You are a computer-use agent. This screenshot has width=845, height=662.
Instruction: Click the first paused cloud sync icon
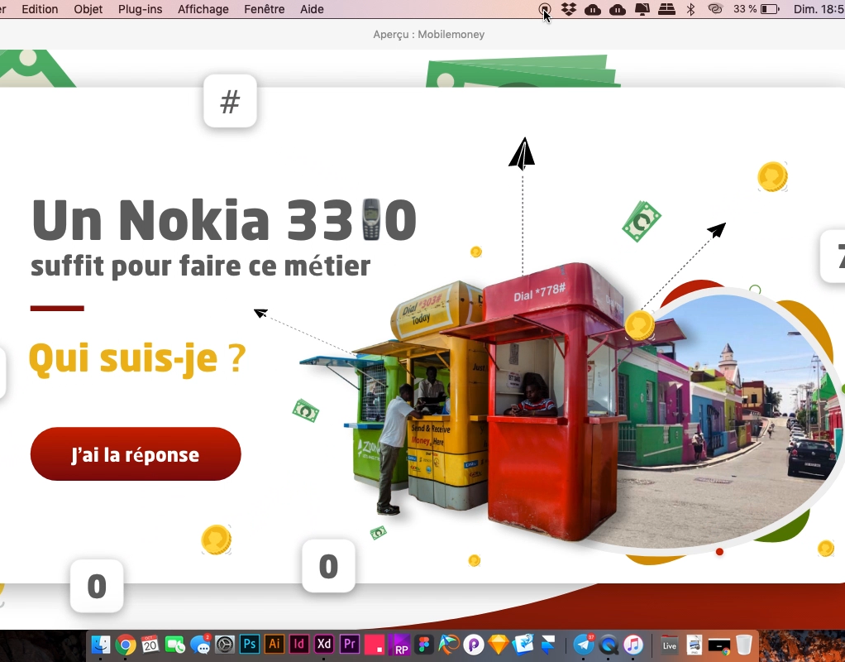point(593,9)
